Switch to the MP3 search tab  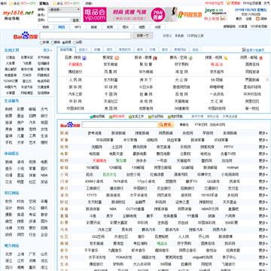[78, 27]
